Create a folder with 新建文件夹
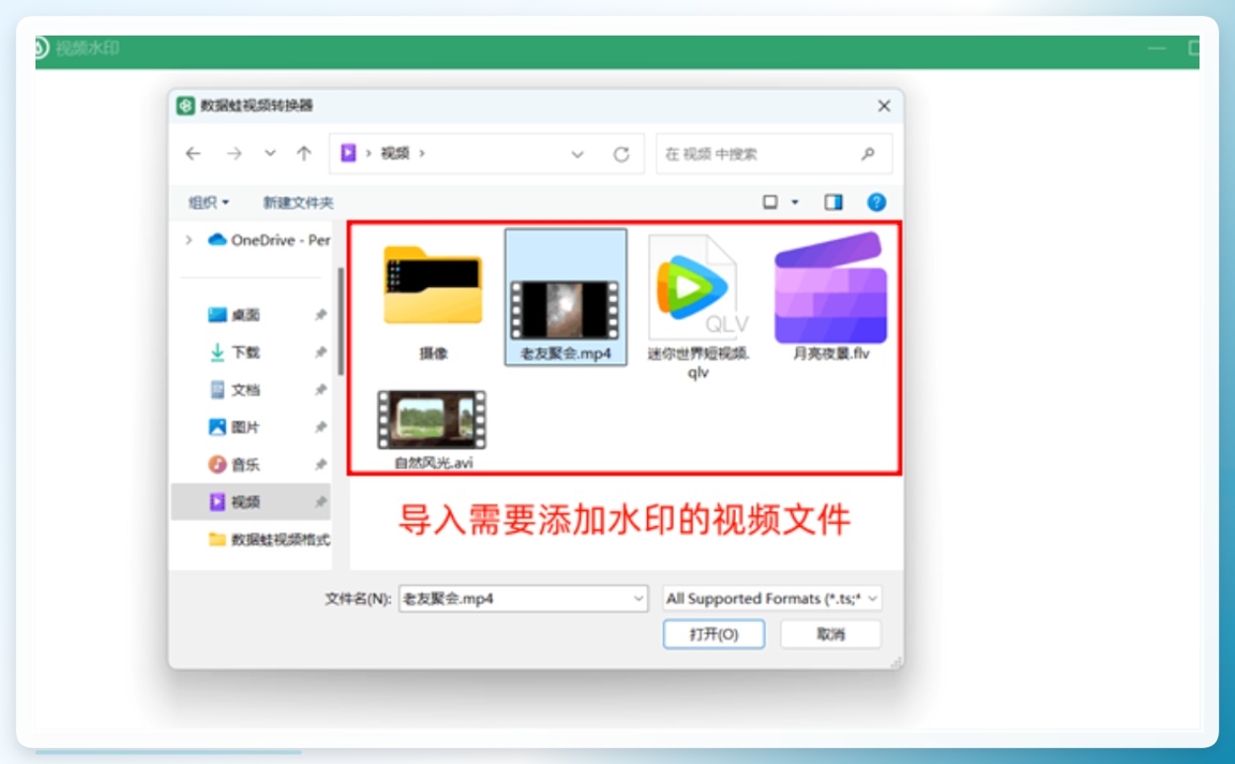This screenshot has width=1235, height=764. coord(298,202)
